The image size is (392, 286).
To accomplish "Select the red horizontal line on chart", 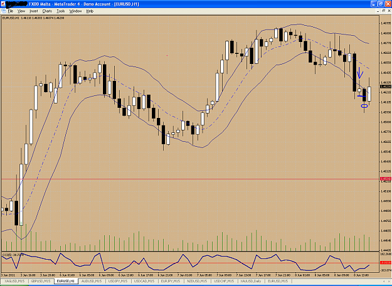I will [x=190, y=179].
